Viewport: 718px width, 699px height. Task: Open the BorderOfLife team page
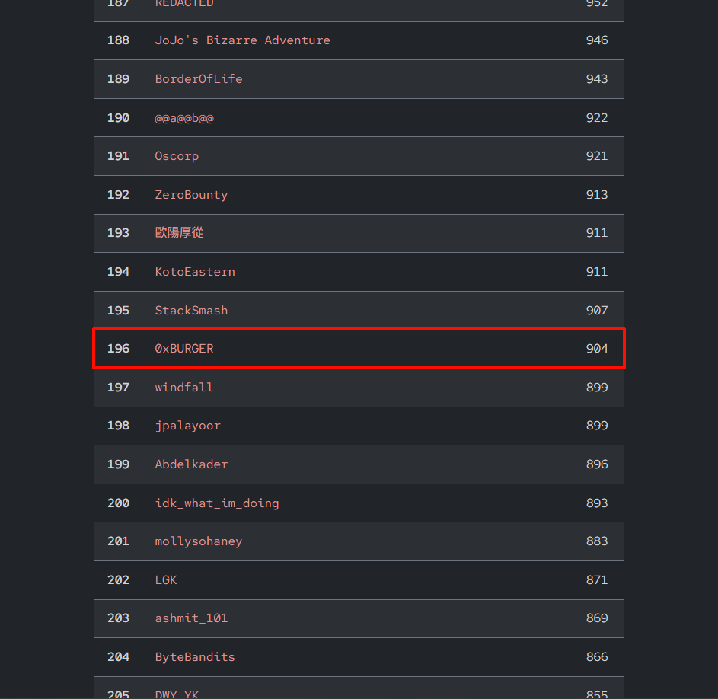198,78
